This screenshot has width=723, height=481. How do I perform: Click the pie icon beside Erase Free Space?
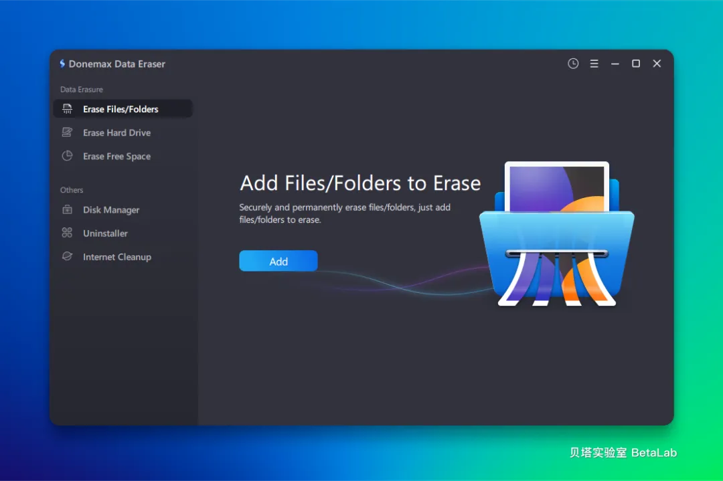[x=68, y=156]
